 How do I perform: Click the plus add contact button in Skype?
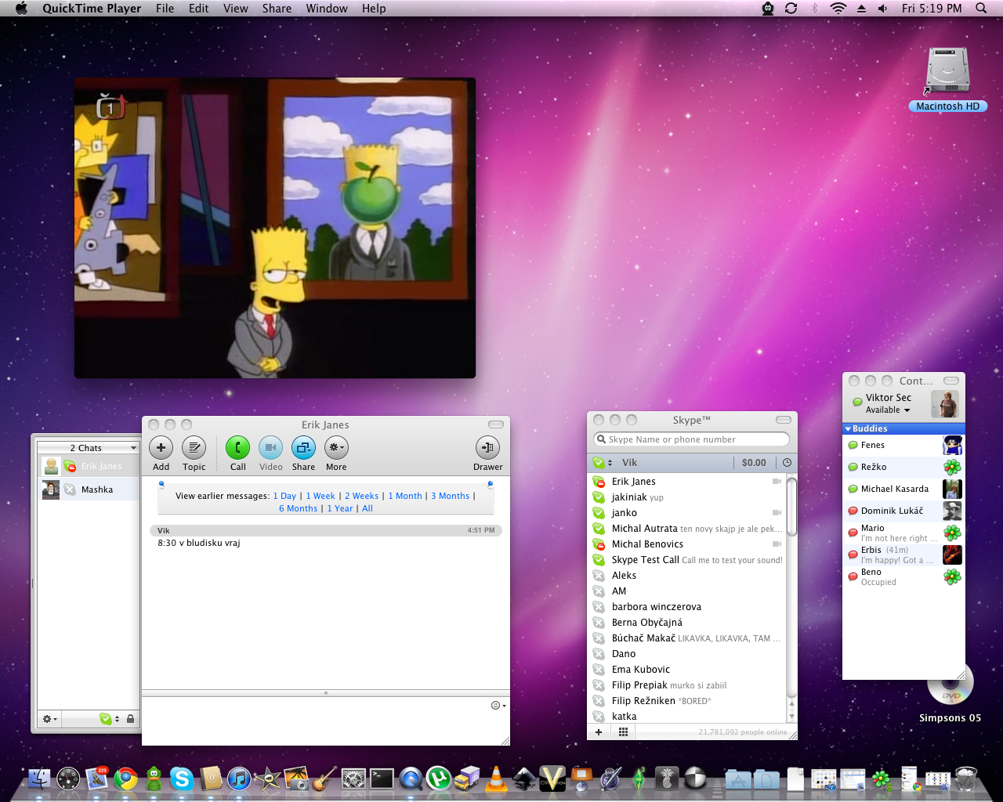tap(599, 732)
